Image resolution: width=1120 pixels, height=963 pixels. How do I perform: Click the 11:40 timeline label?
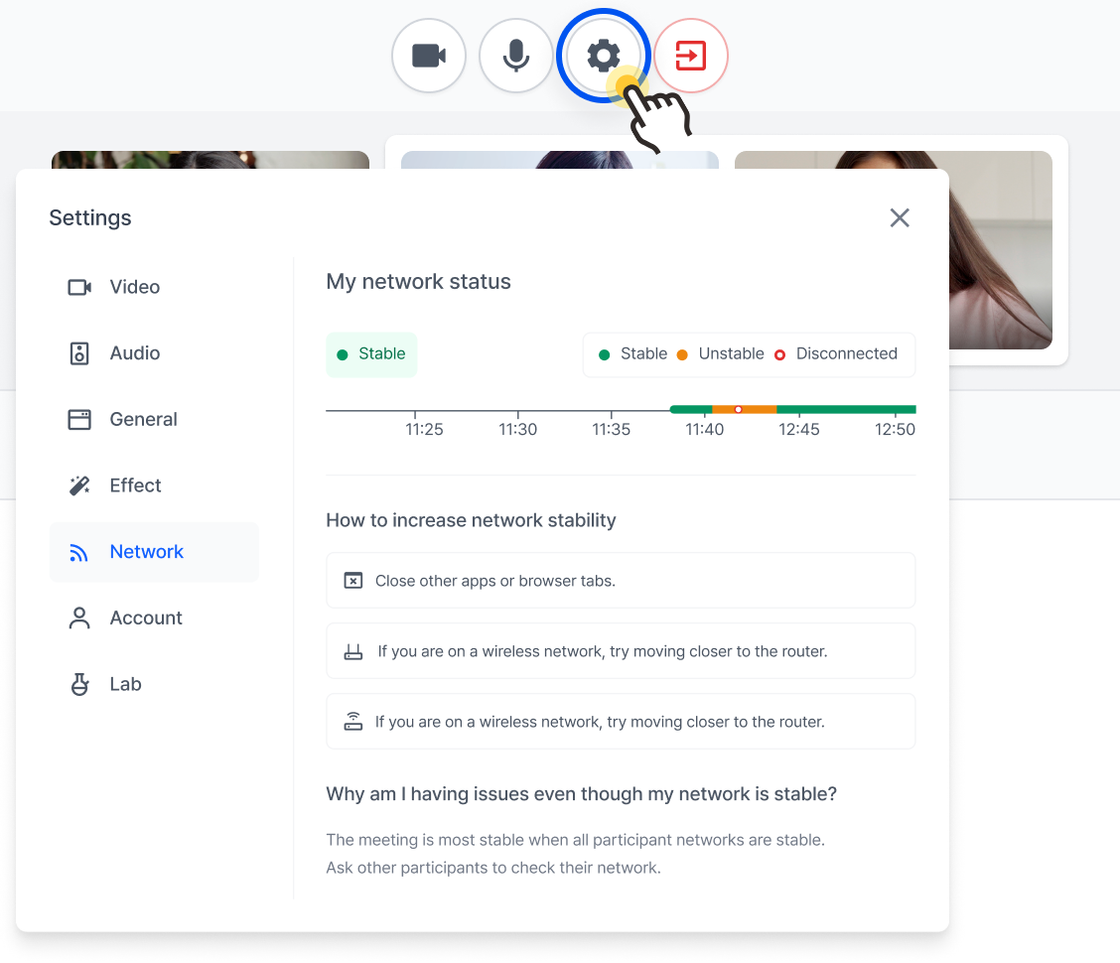click(705, 429)
